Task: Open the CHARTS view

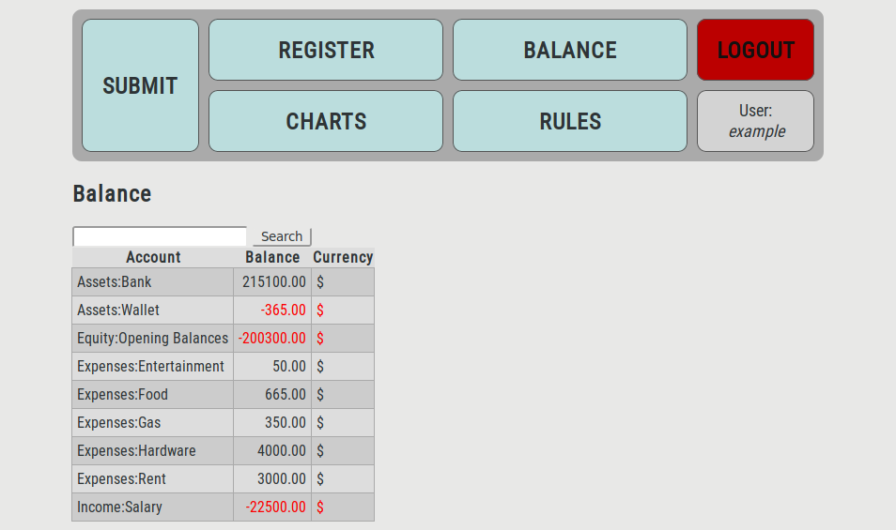Action: 326,121
